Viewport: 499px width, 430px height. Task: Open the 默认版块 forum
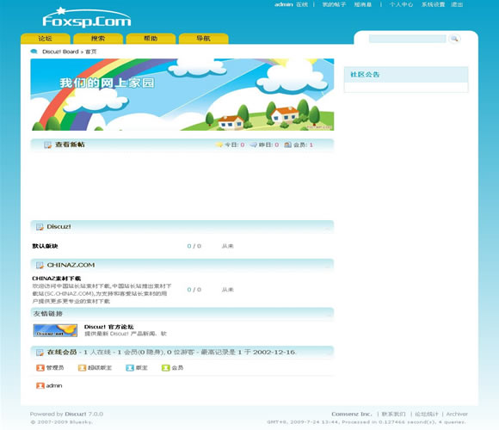pyautogui.click(x=45, y=246)
